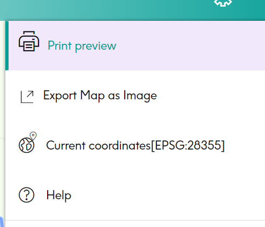The width and height of the screenshot is (265, 227).
Task: Click the export arrow box icon
Action: point(27,97)
